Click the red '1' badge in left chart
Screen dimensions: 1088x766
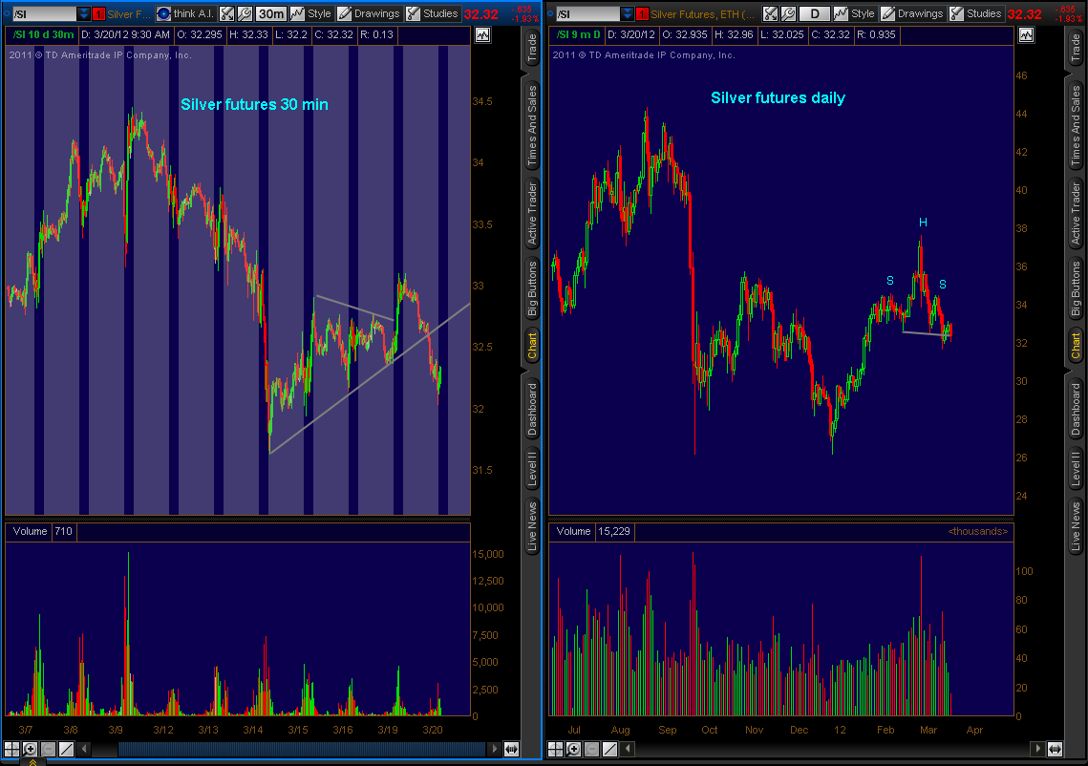pyautogui.click(x=98, y=14)
